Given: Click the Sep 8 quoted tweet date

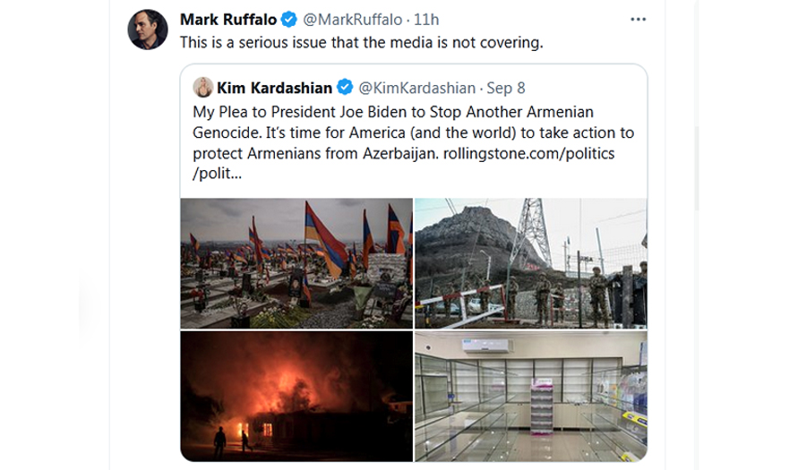Looking at the screenshot, I should (506, 88).
